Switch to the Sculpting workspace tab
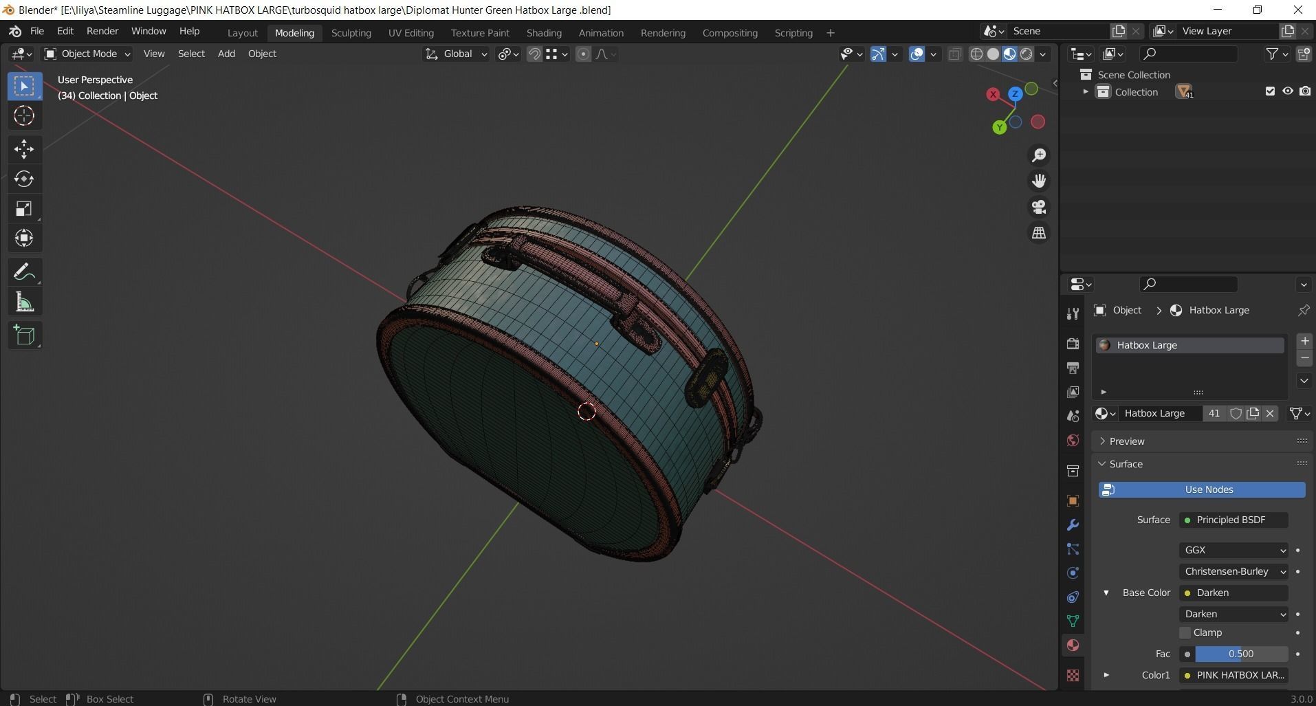1316x706 pixels. pos(351,33)
